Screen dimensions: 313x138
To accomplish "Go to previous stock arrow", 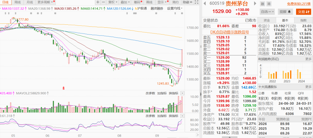I will coord(204,3).
